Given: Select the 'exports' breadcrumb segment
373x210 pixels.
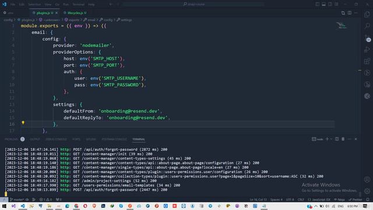Looking at the screenshot, I should point(72,20).
